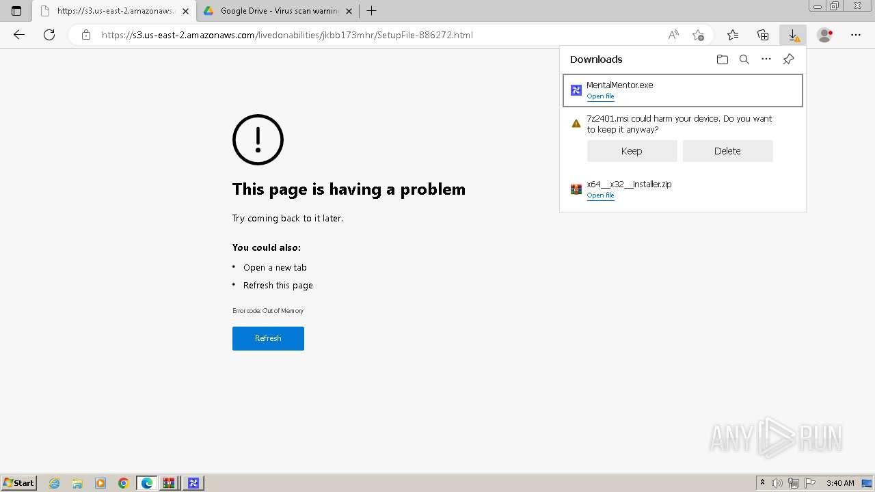Toggle the Downloads toolbar button

click(793, 35)
